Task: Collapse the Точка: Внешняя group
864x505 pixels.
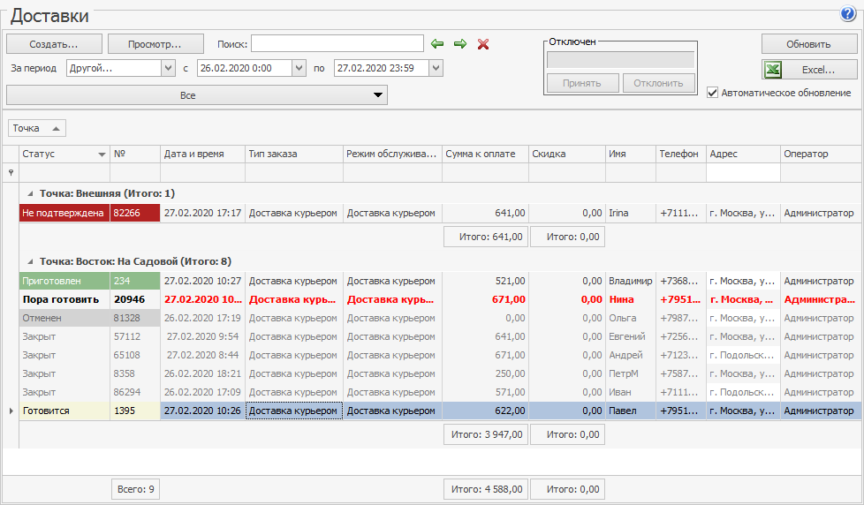Action: coord(31,193)
